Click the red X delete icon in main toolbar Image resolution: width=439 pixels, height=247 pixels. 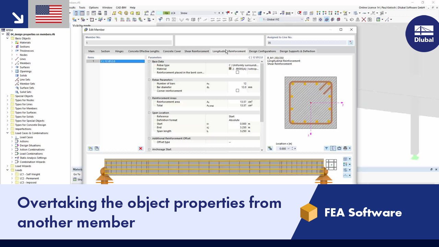point(364,20)
